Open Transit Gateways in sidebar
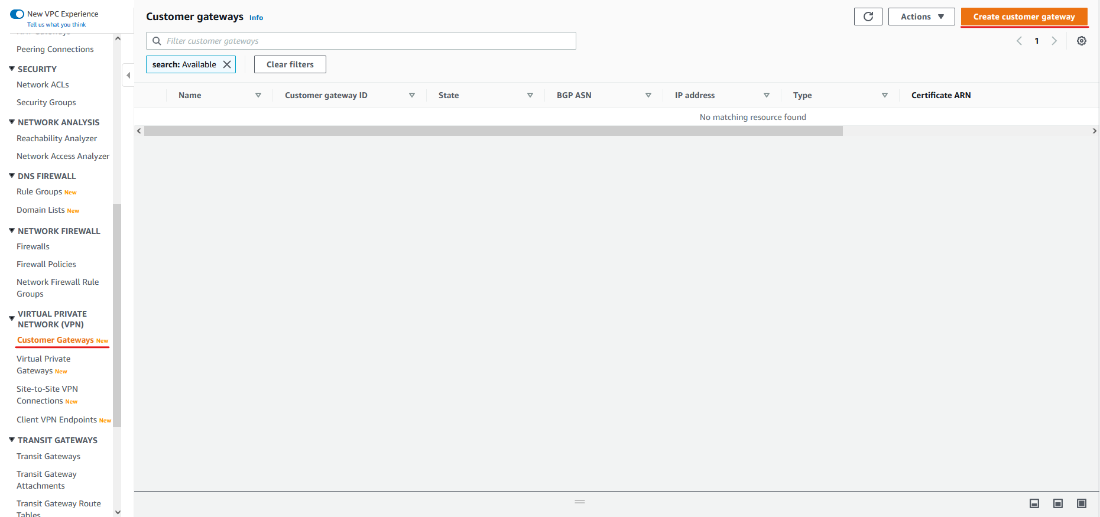1100x517 pixels. pos(48,456)
